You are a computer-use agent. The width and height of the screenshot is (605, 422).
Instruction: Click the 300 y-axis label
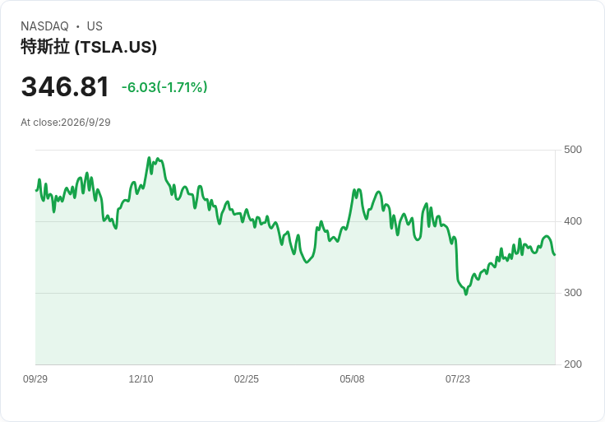coord(573,293)
